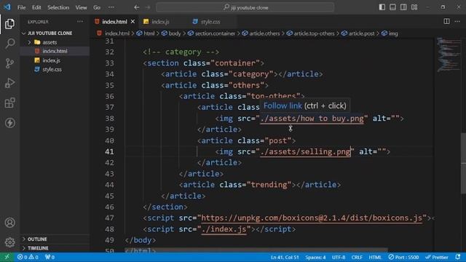Follow the unpkg boxicons.js link

[x=312, y=218]
